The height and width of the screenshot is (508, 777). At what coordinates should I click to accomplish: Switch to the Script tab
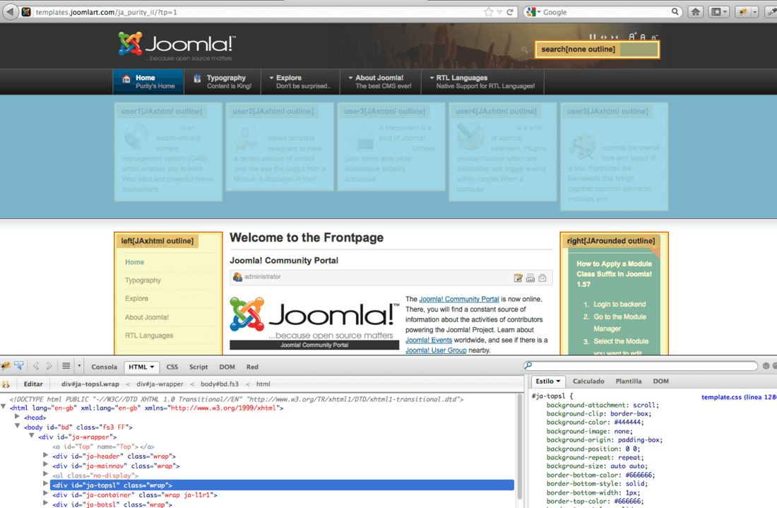198,367
